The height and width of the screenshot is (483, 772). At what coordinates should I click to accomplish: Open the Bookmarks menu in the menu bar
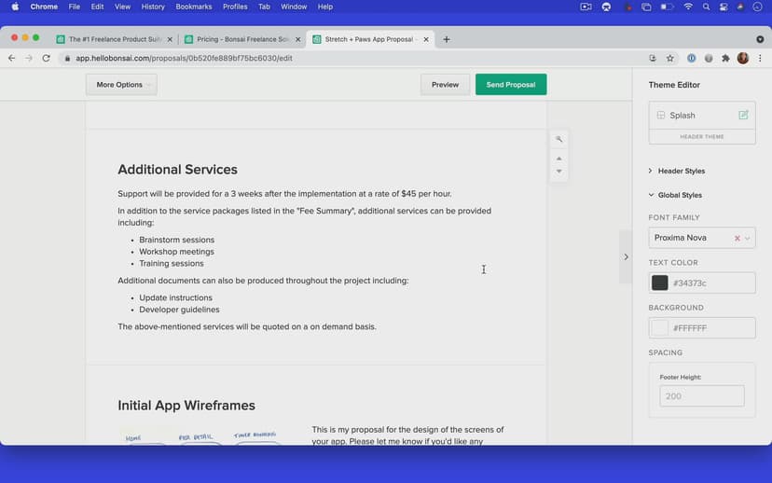coord(194,7)
